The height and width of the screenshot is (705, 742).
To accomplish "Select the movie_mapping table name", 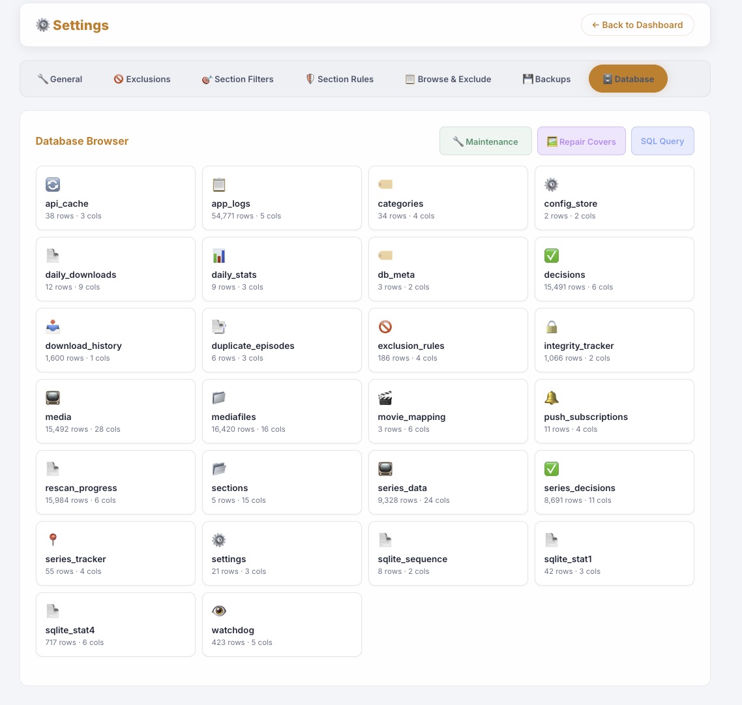I will click(411, 417).
